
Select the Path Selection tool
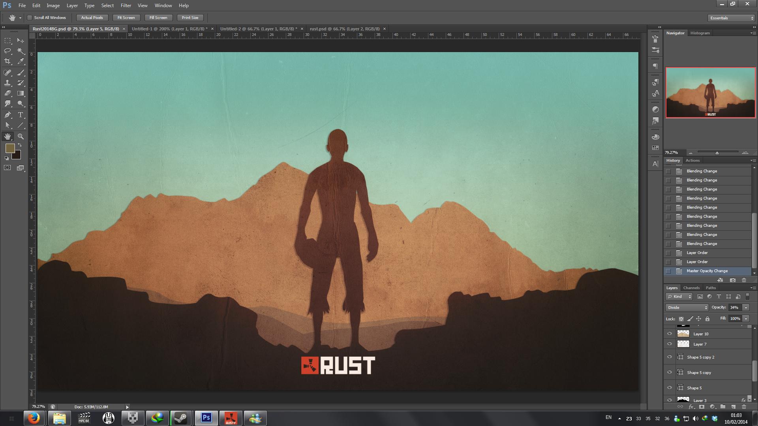click(x=8, y=125)
